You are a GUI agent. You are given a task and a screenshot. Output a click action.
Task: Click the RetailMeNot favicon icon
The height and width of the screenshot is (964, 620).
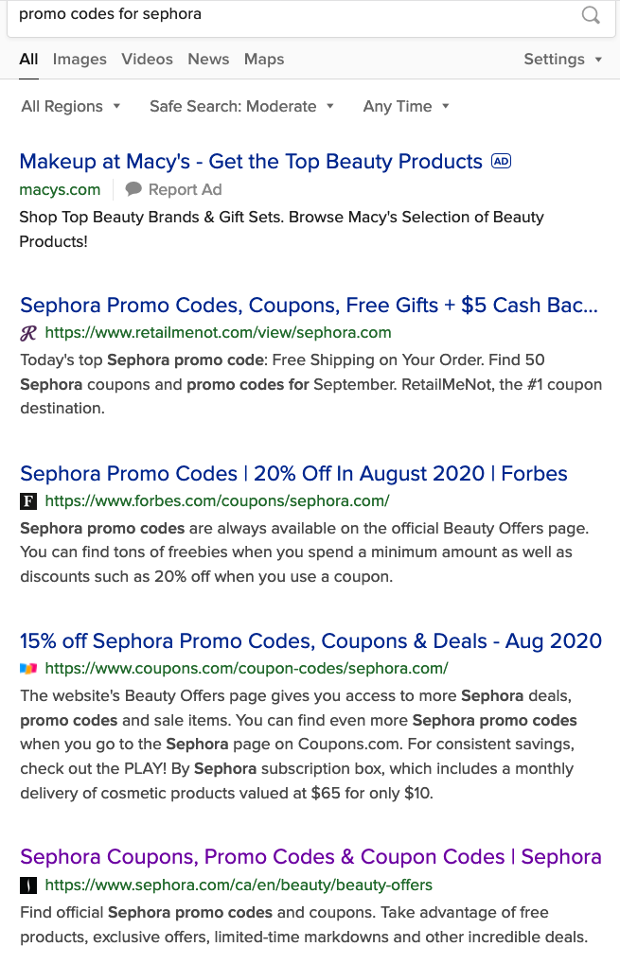click(28, 333)
